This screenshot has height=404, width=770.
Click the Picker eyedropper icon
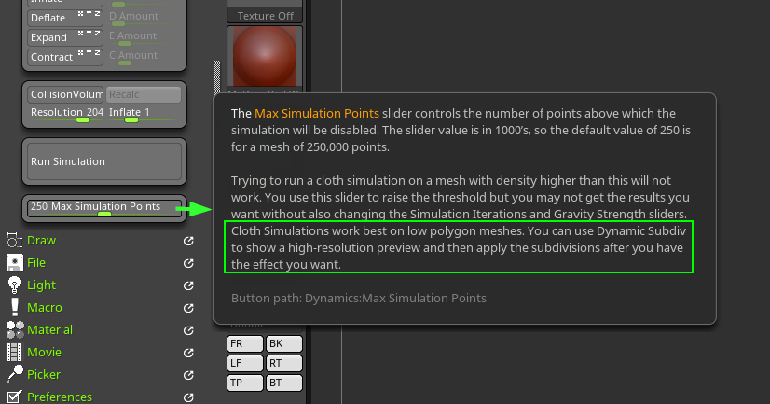[x=15, y=374]
